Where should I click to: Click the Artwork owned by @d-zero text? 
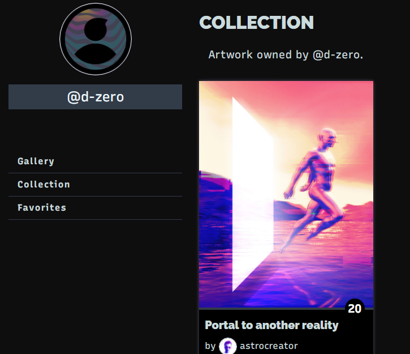(x=286, y=55)
